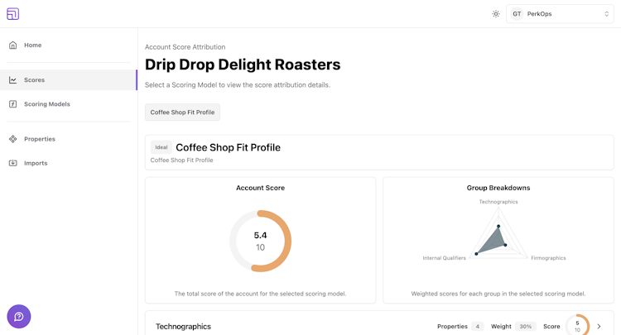Open the Technographics section header
The width and height of the screenshot is (621, 335).
pyautogui.click(x=184, y=327)
